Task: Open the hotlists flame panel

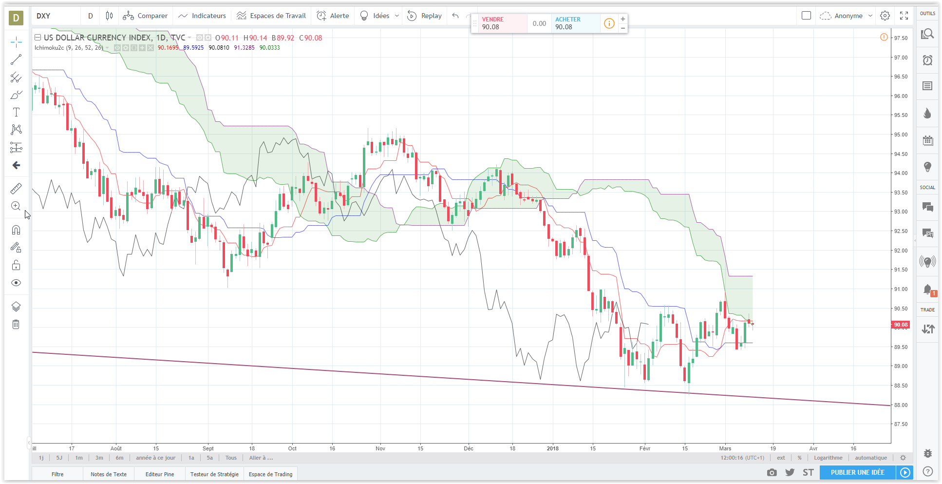Action: coord(927,114)
